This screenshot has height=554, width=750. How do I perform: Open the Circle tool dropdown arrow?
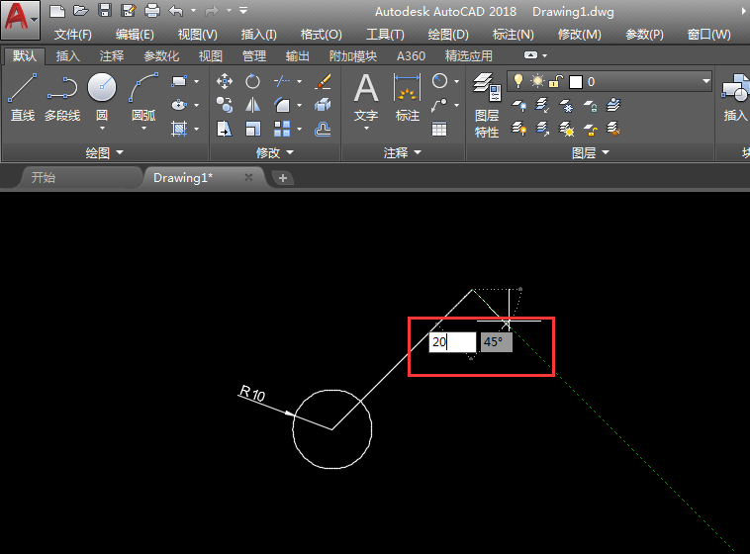tap(102, 129)
